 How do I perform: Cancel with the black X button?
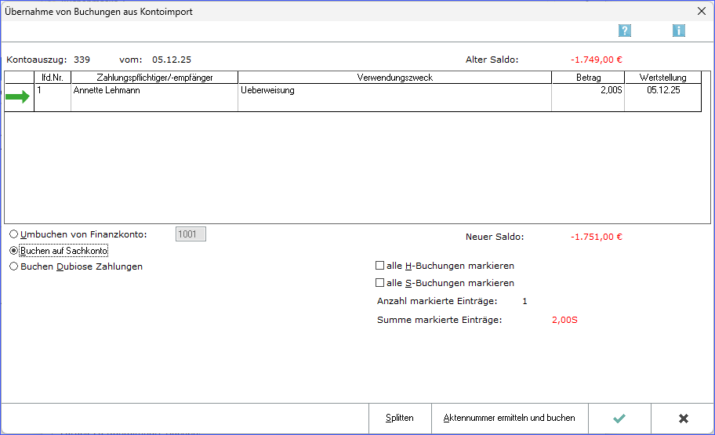pos(683,418)
